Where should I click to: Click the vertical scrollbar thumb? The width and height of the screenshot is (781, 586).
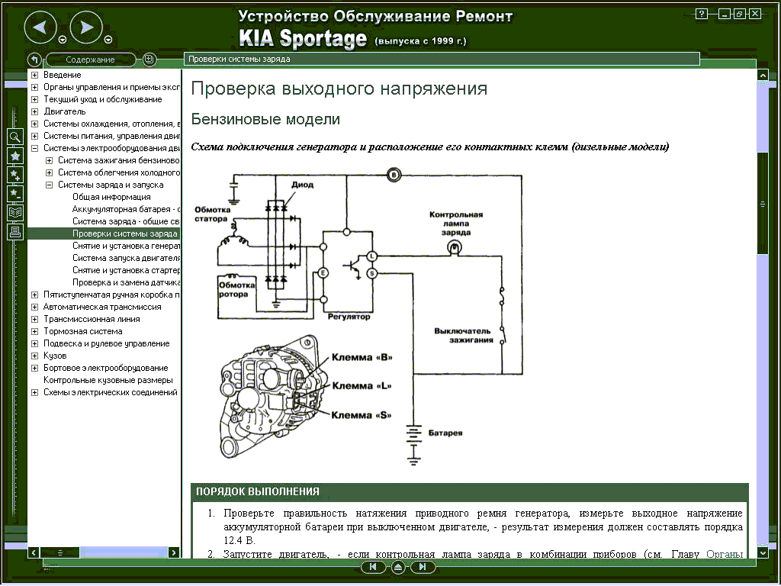[x=762, y=204]
